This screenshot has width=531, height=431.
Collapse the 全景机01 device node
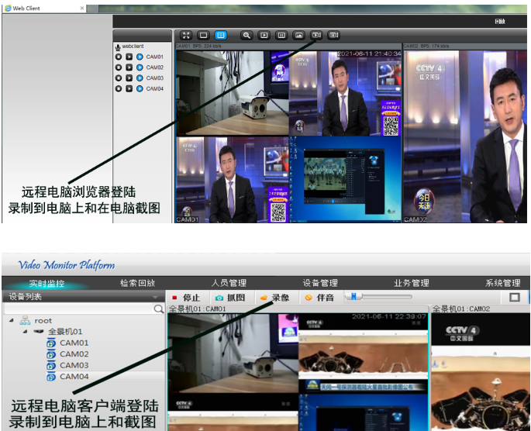pos(24,332)
